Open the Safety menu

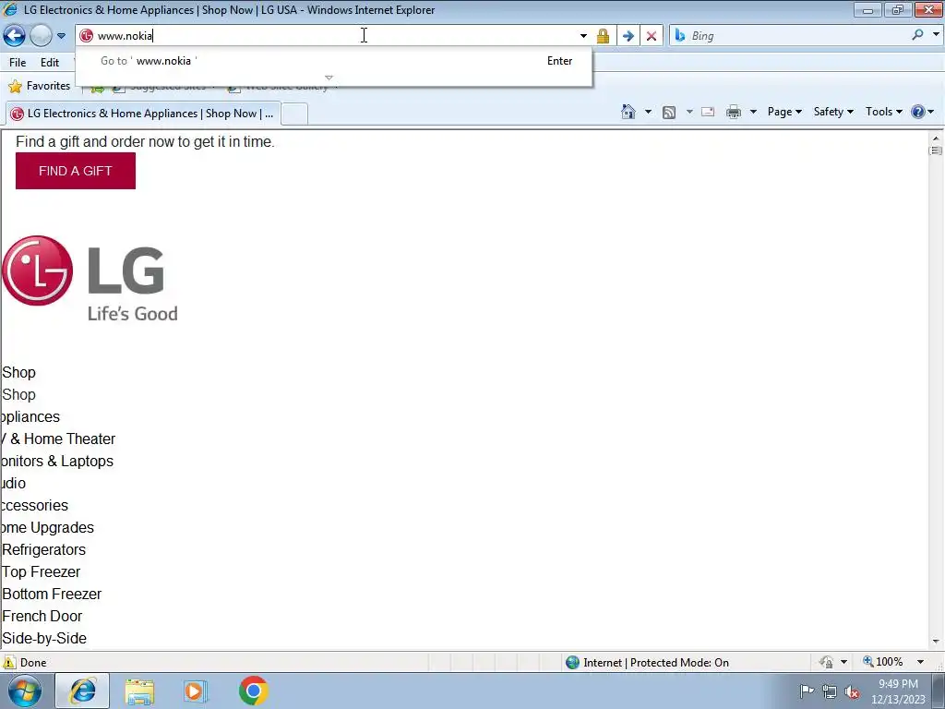833,112
